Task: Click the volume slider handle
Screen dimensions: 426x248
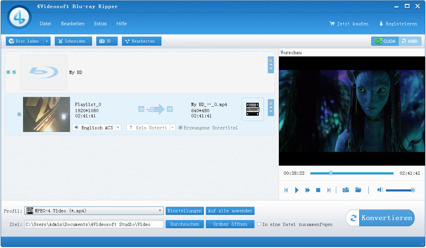Action: pyautogui.click(x=413, y=190)
